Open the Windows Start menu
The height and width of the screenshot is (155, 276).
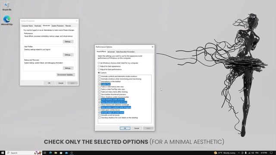3,153
